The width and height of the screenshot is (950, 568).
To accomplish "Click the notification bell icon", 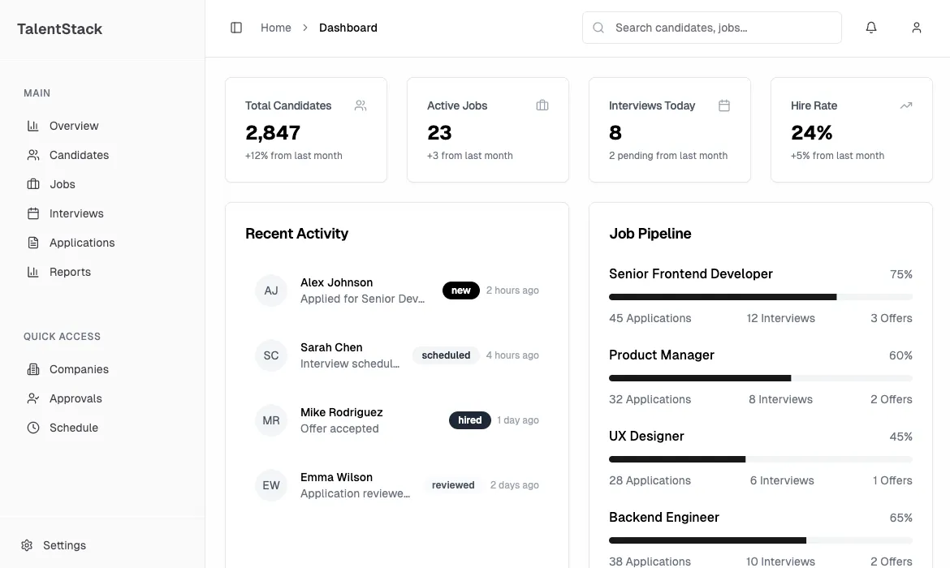I will tap(871, 27).
